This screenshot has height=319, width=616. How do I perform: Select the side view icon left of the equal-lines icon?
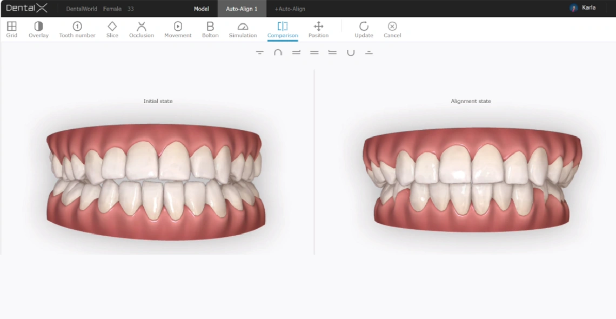(x=296, y=52)
